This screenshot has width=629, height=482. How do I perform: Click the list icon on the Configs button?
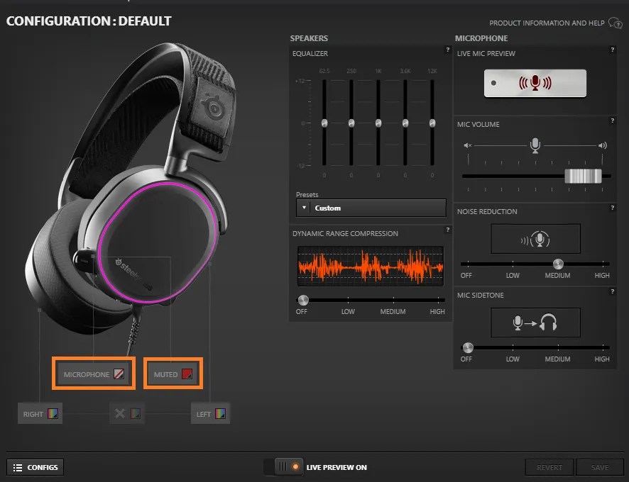coord(16,467)
